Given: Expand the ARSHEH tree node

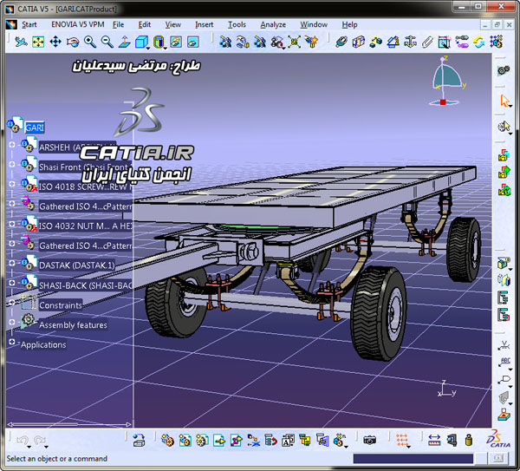Looking at the screenshot, I should click(12, 144).
